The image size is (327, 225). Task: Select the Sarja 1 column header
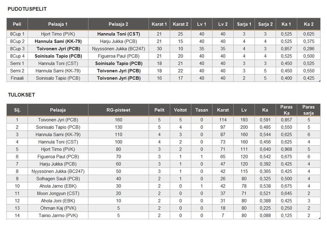click(x=244, y=24)
